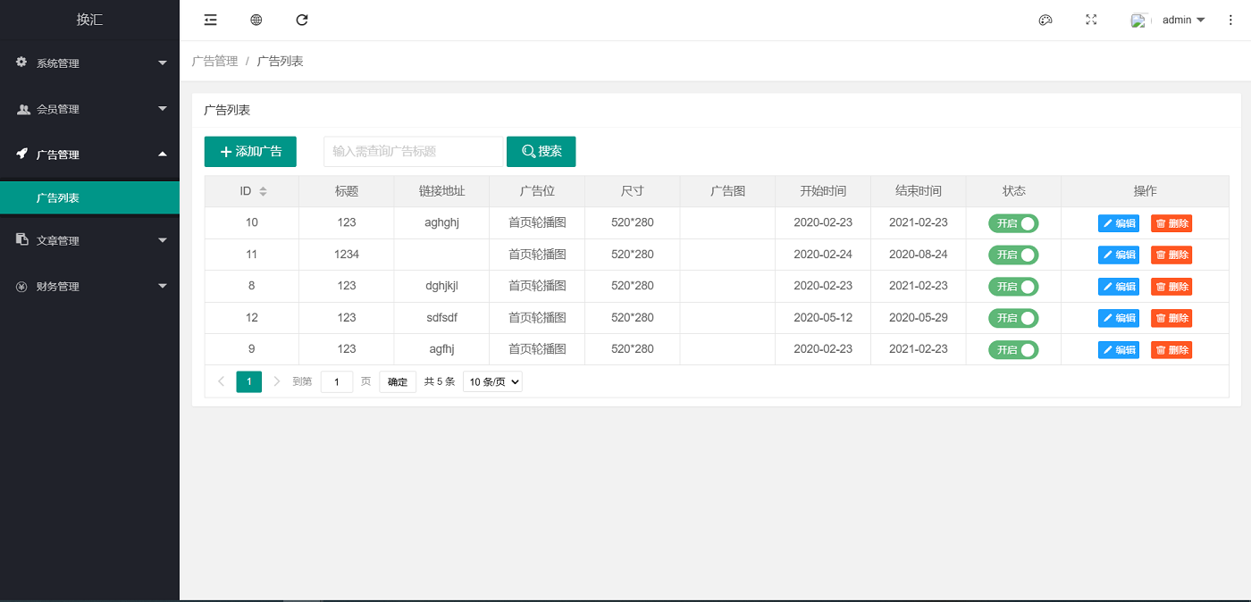Click the refresh icon in the top bar
Screen dimensions: 1251x602
[302, 20]
